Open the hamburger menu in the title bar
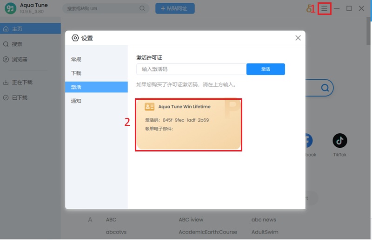The image size is (372, 240). click(x=324, y=8)
